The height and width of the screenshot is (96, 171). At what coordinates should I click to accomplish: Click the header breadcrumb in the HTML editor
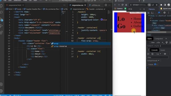coord(32,9)
